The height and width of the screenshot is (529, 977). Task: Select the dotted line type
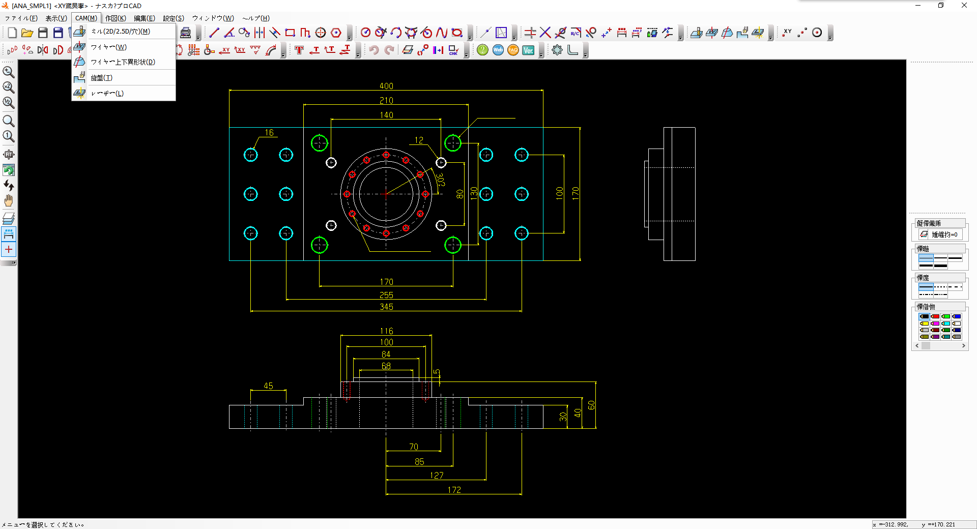pyautogui.click(x=940, y=287)
